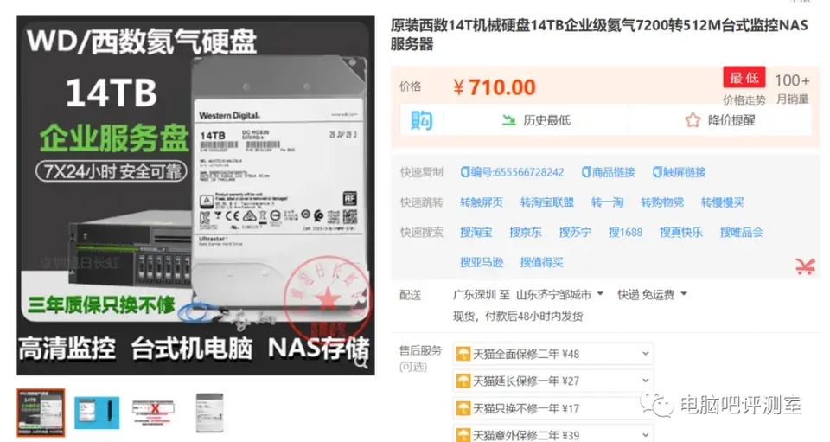The height and width of the screenshot is (442, 830).
Task: Jump via 转一淘 link
Action: (x=607, y=202)
